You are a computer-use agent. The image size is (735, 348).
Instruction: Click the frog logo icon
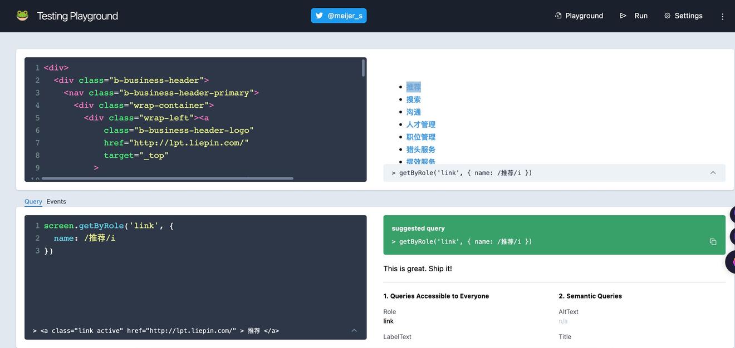coord(22,16)
